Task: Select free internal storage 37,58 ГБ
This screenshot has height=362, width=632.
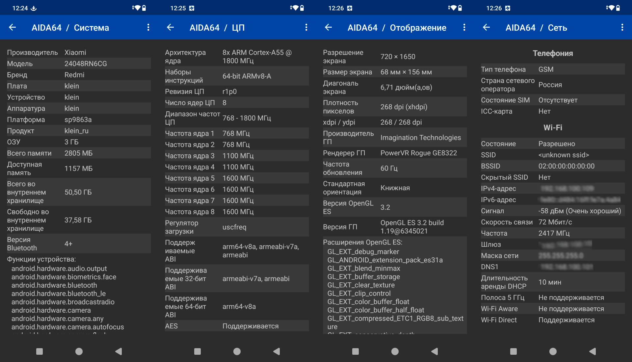Action: (x=78, y=220)
